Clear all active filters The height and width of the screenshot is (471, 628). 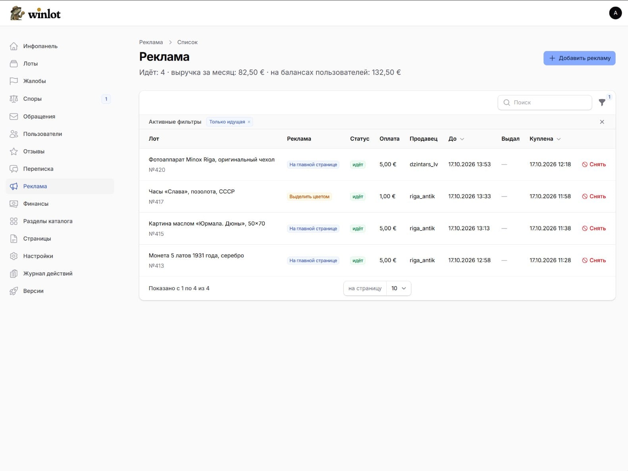click(602, 122)
